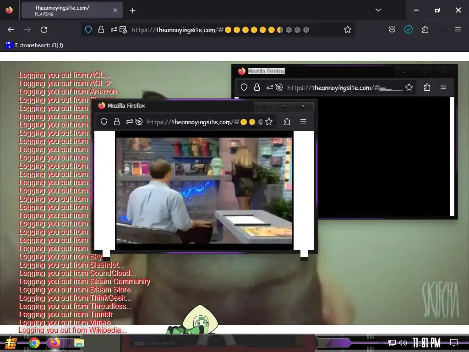Bookmark star in front popup window
The image size is (469, 352).
(269, 121)
